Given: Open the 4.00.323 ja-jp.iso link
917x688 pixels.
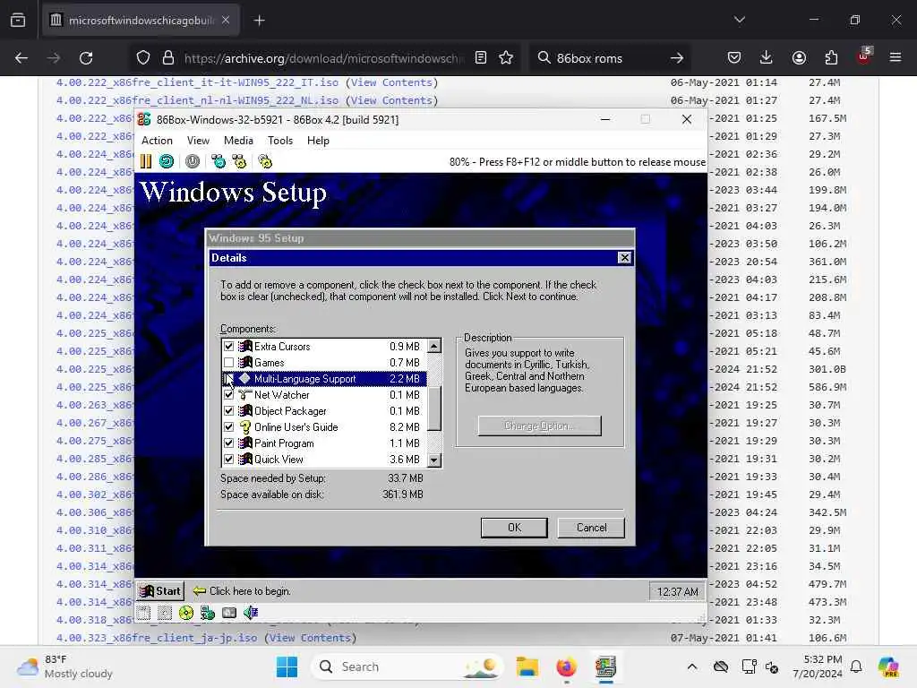Looking at the screenshot, I should (156, 638).
